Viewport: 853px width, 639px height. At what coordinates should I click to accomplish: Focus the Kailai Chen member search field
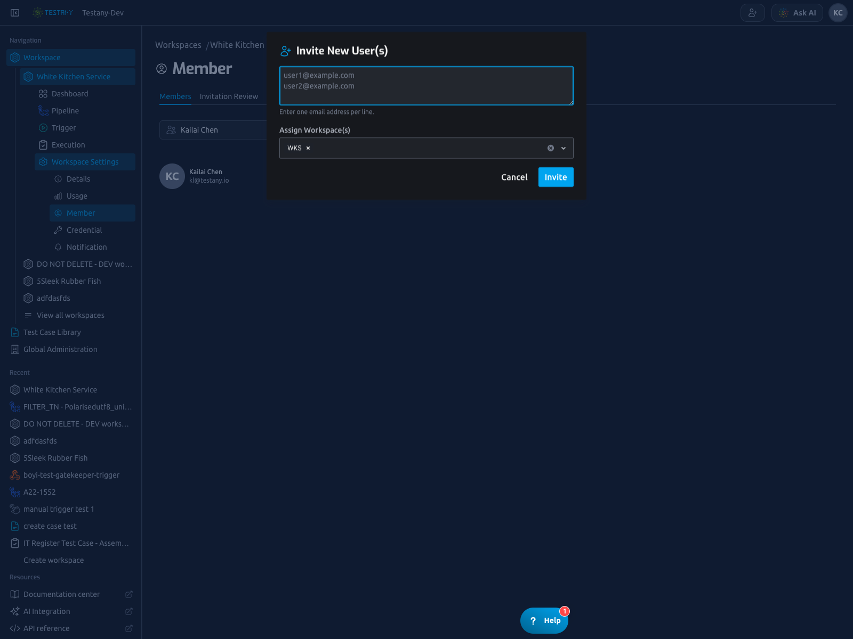click(213, 130)
